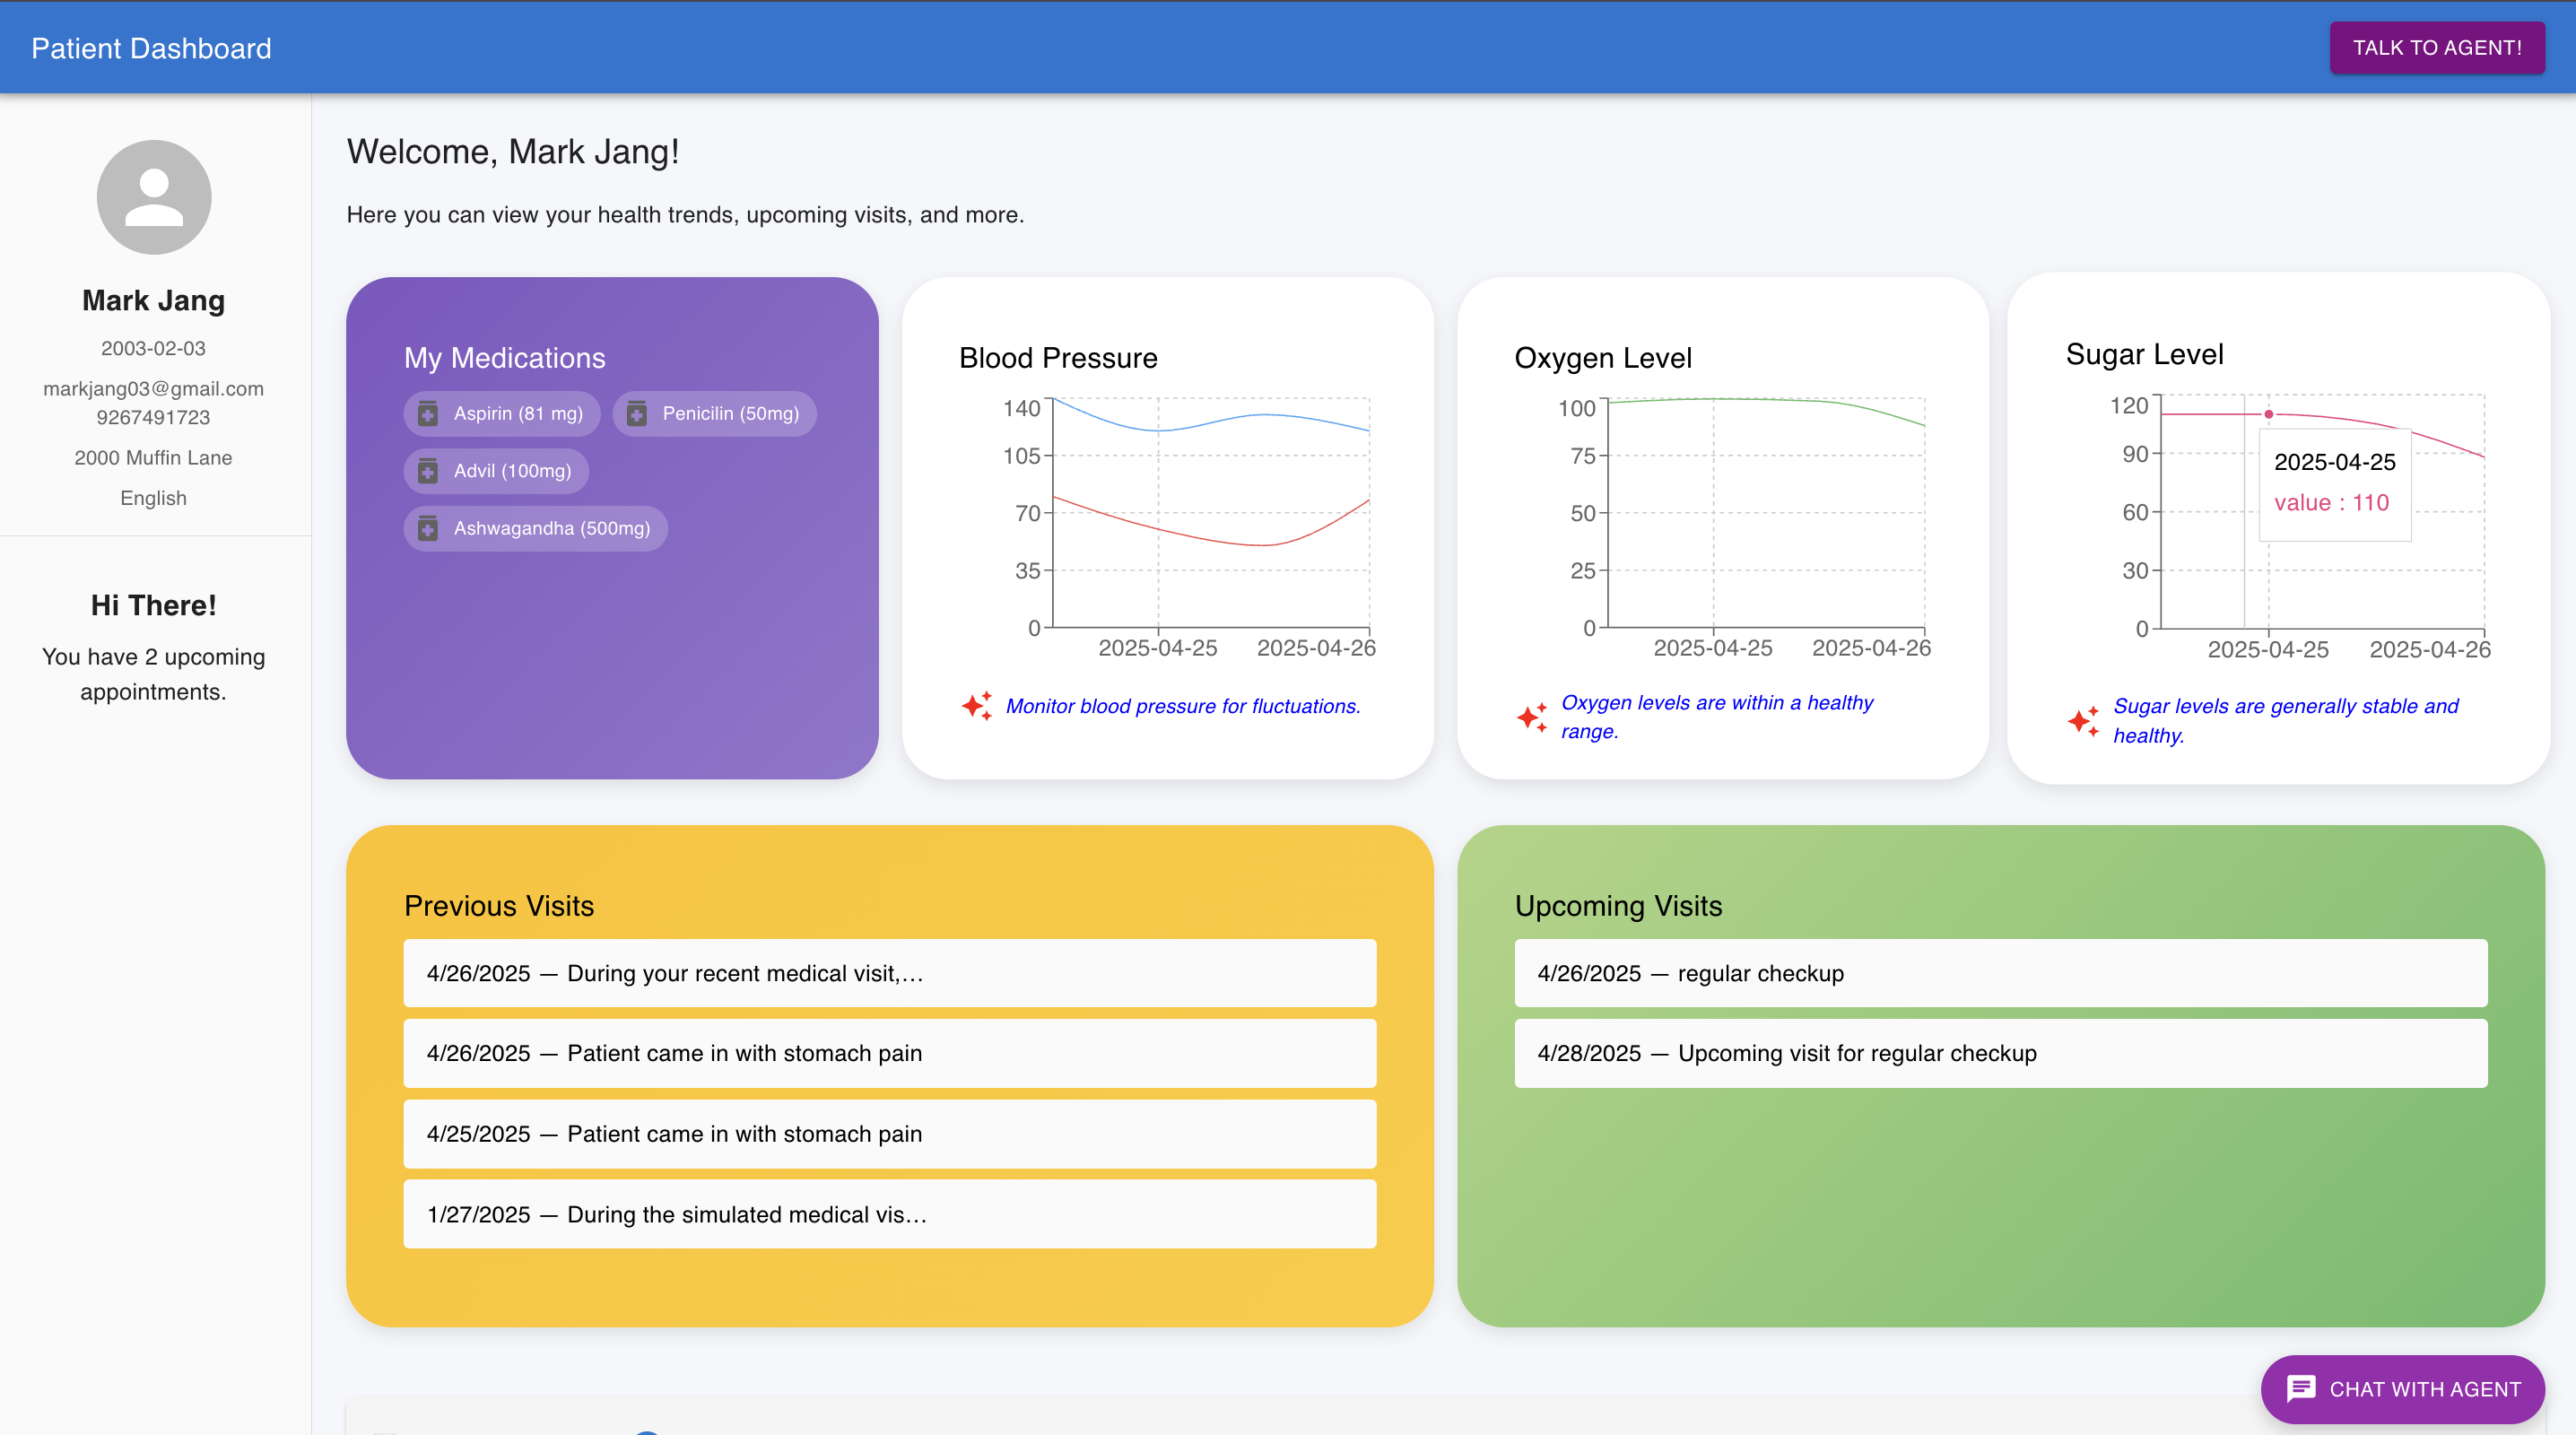Click the Ashwagandha medication icon

tap(428, 528)
